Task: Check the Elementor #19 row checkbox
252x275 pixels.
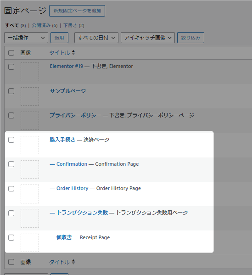Action: (x=11, y=67)
